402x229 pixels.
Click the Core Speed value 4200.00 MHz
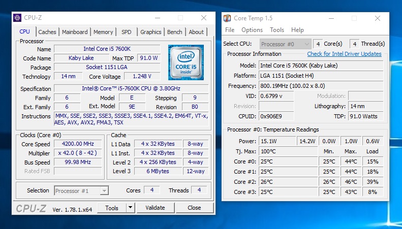(x=78, y=144)
